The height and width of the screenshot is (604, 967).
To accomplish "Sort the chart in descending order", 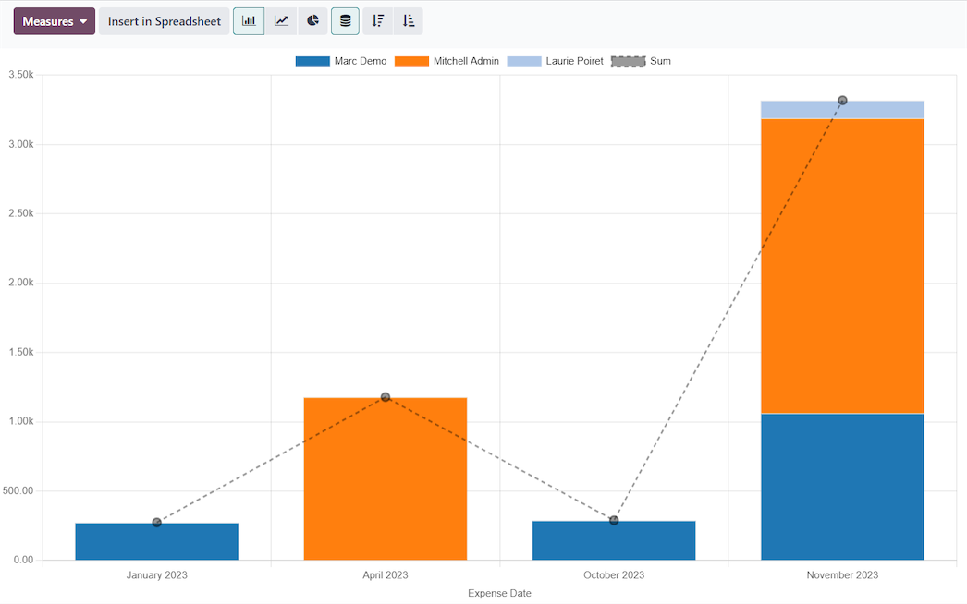I will tap(377, 21).
